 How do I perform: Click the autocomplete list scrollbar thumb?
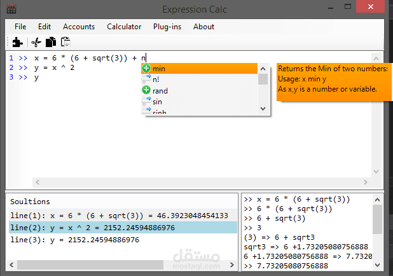pos(263,79)
